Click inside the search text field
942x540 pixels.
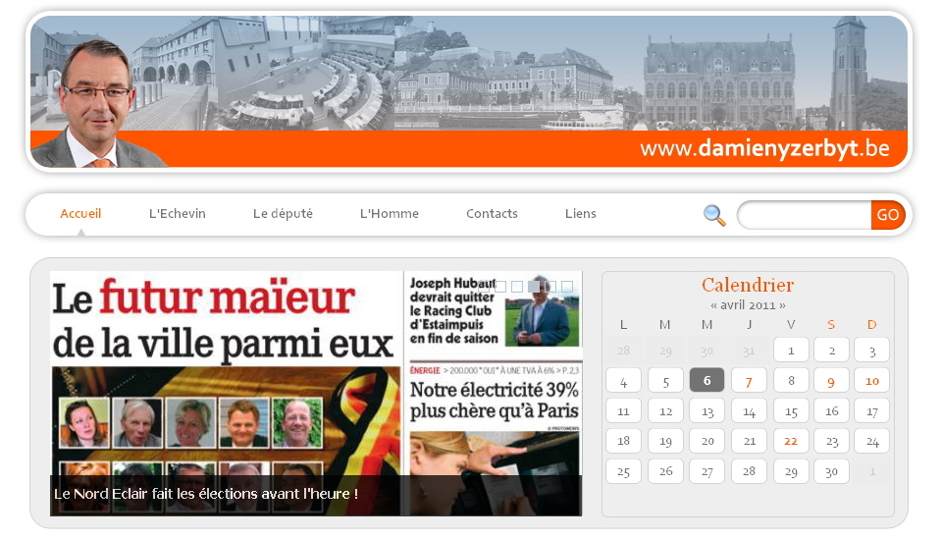804,215
